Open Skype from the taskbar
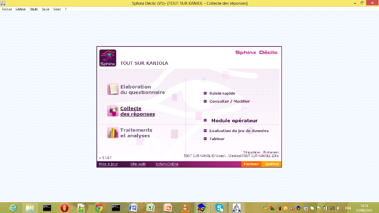Image resolution: width=379 pixels, height=213 pixels. (x=219, y=207)
